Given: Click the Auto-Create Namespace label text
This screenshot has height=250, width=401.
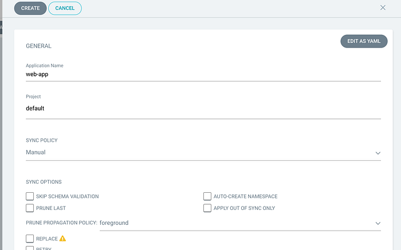Looking at the screenshot, I should (x=245, y=196).
